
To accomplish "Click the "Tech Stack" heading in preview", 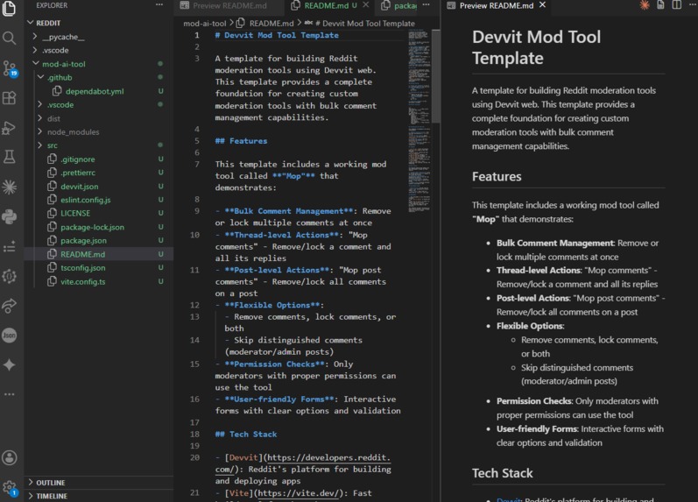I will pyautogui.click(x=502, y=472).
